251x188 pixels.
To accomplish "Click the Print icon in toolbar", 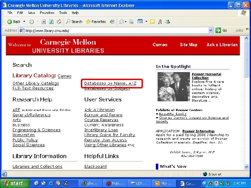I will 131,22.
